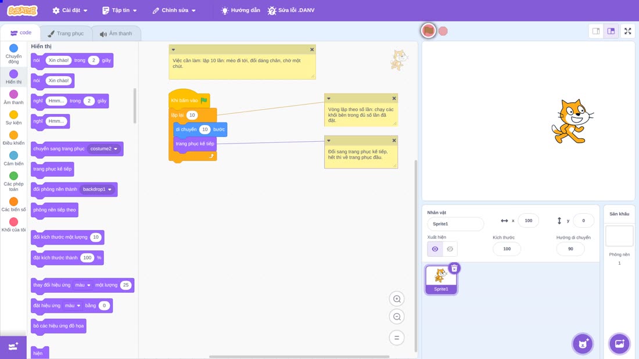This screenshot has width=639, height=359.
Task: Edit the sprite name field Sprite1
Action: (455, 224)
